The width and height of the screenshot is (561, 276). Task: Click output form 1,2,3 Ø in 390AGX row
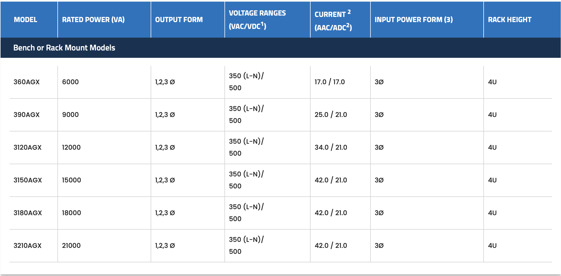[165, 115]
